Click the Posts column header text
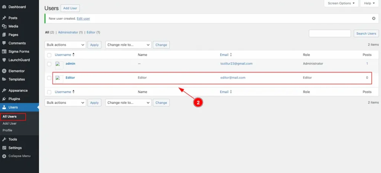Screen dimensions: 381x173 (x=367, y=55)
